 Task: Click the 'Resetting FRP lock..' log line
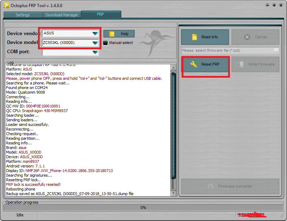(x=23, y=180)
